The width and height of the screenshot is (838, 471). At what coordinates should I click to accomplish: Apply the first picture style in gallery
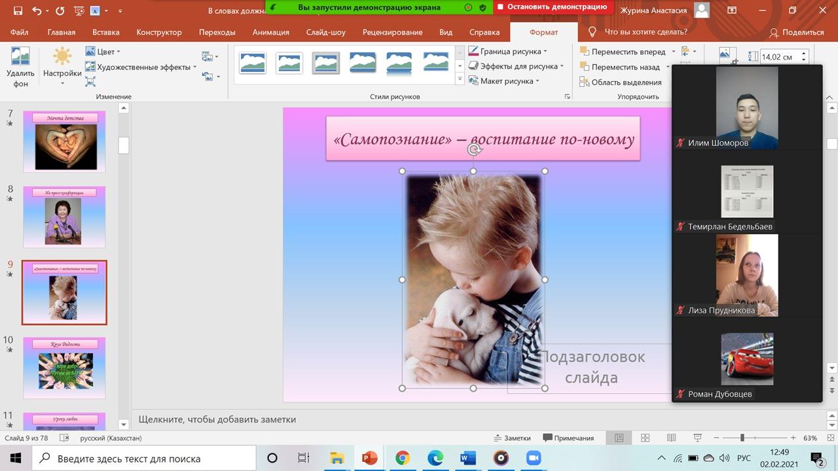253,63
